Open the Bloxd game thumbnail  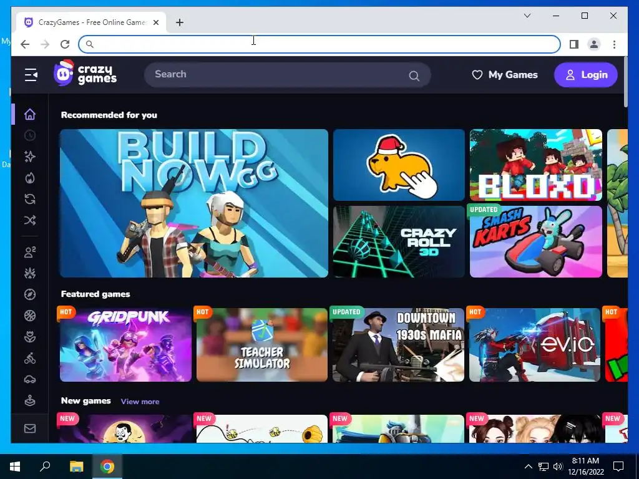pos(536,165)
